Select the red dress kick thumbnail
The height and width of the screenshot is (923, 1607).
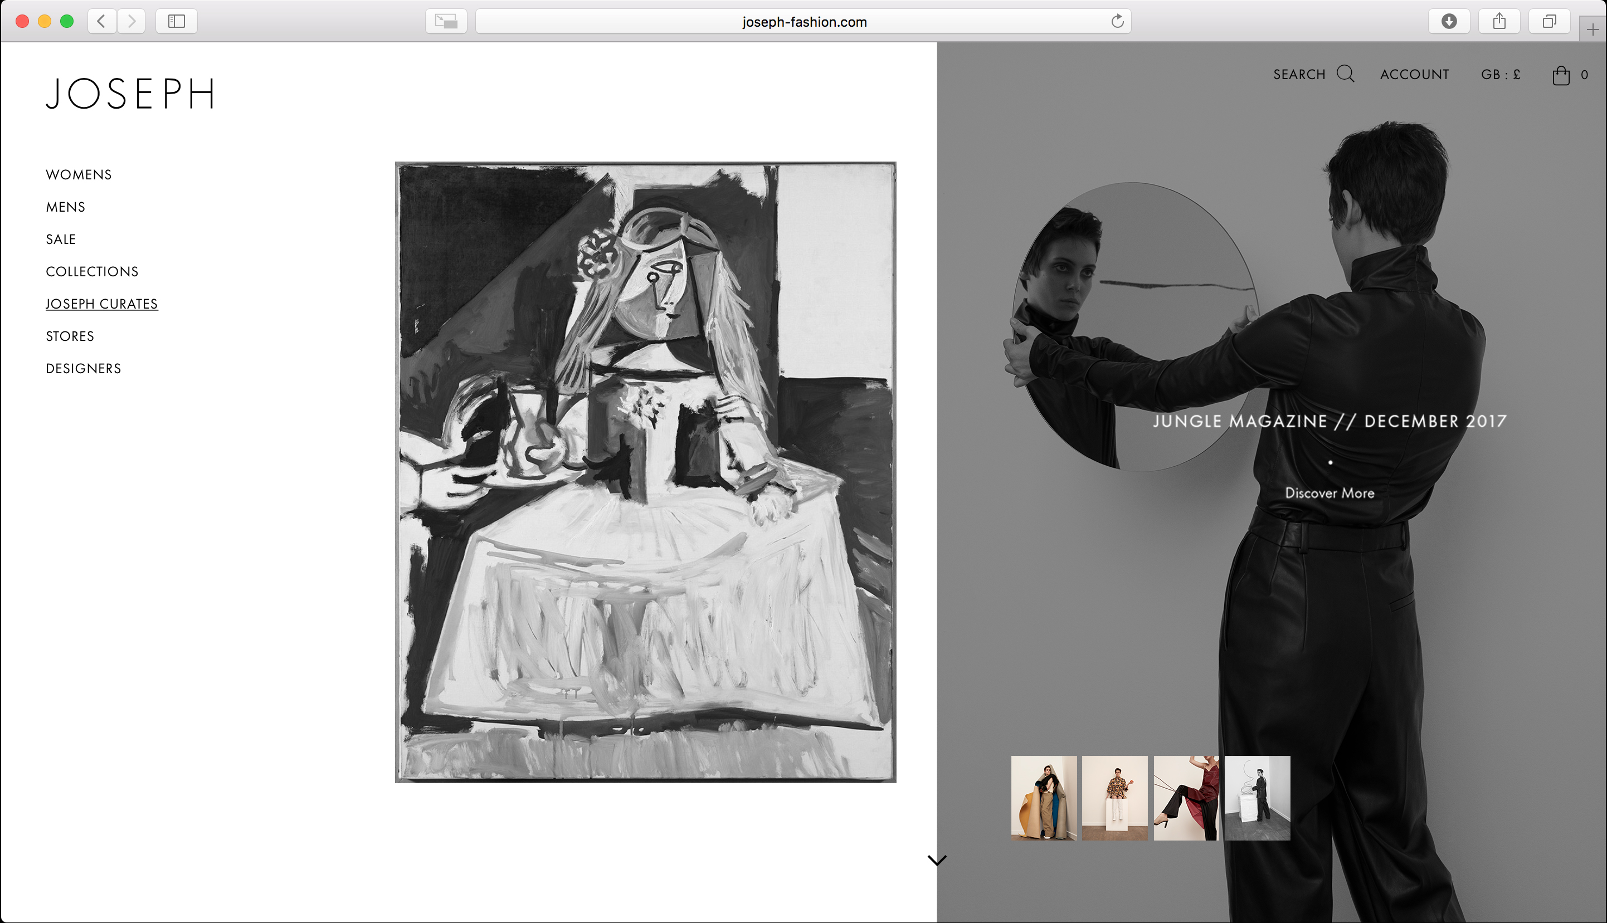(x=1185, y=798)
